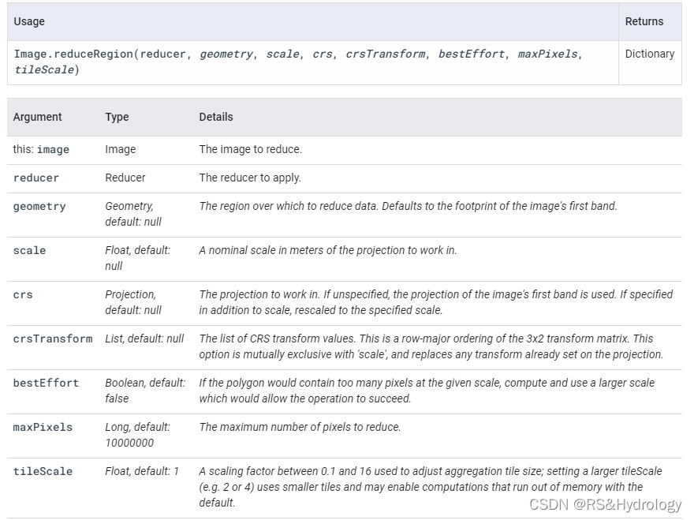Click the Reducer type cell
The height and width of the screenshot is (520, 694).
[x=125, y=178]
